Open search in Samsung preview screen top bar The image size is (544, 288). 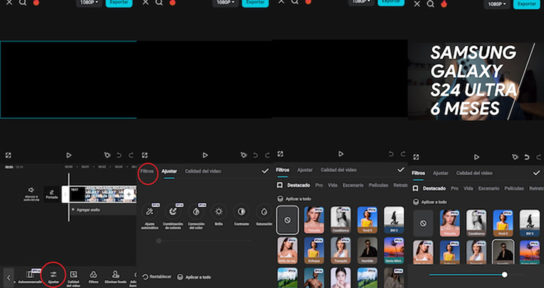click(430, 4)
